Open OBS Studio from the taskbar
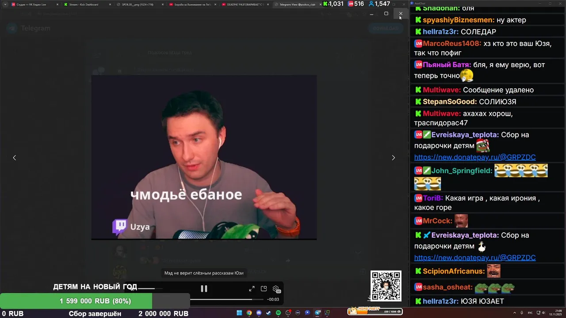The image size is (566, 318). click(x=288, y=313)
